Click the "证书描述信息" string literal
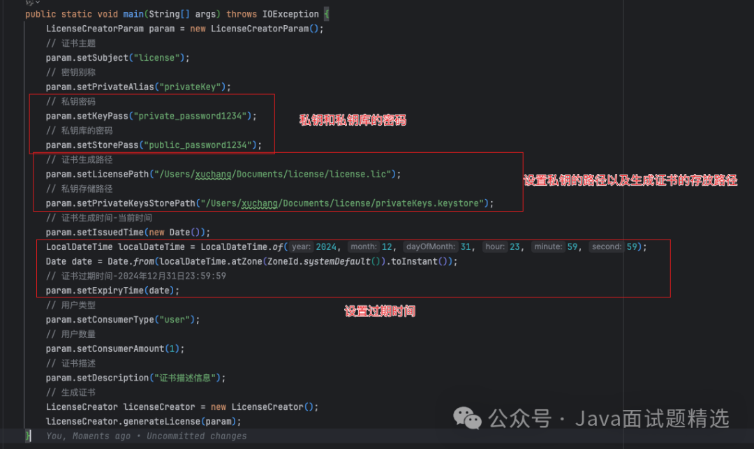This screenshot has height=449, width=754. coord(184,378)
